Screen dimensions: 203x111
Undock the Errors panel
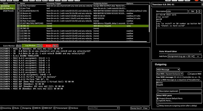[54, 46]
